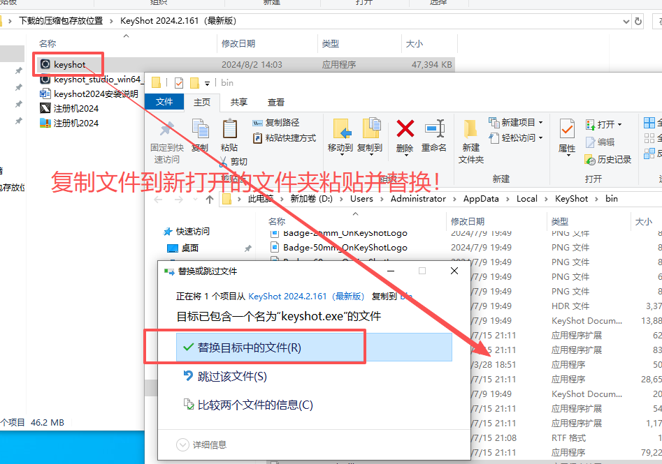The image size is (662, 464).
Task: Click KeyShot 2024.2.161 source link in dialog
Action: click(306, 297)
